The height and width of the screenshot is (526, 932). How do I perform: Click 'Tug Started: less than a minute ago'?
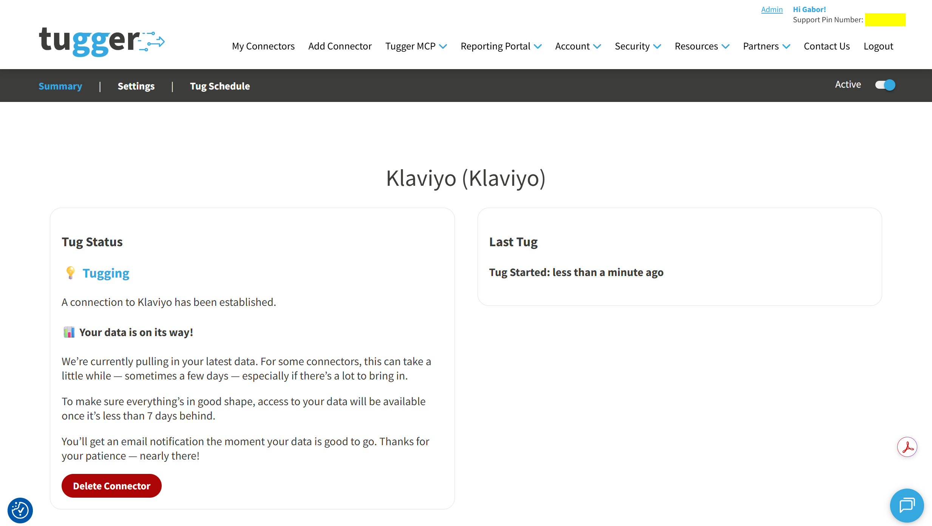576,272
